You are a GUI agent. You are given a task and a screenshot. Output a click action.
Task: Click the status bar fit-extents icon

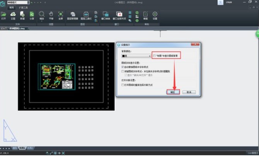coord(63,153)
